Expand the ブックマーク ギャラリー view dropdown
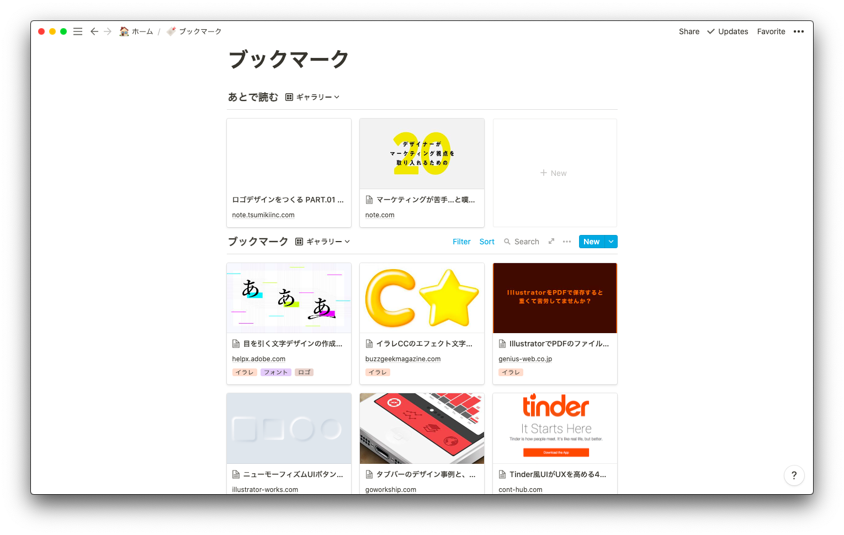 [322, 242]
